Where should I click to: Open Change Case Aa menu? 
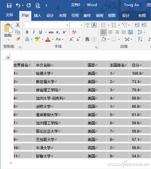(x=59, y=39)
